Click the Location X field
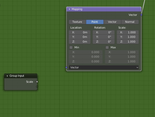 point(80,32)
